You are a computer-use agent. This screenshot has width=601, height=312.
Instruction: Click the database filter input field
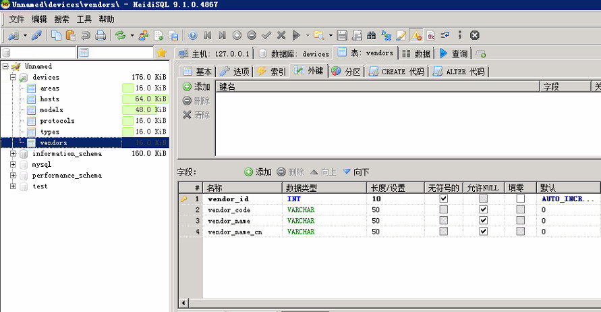click(38, 53)
